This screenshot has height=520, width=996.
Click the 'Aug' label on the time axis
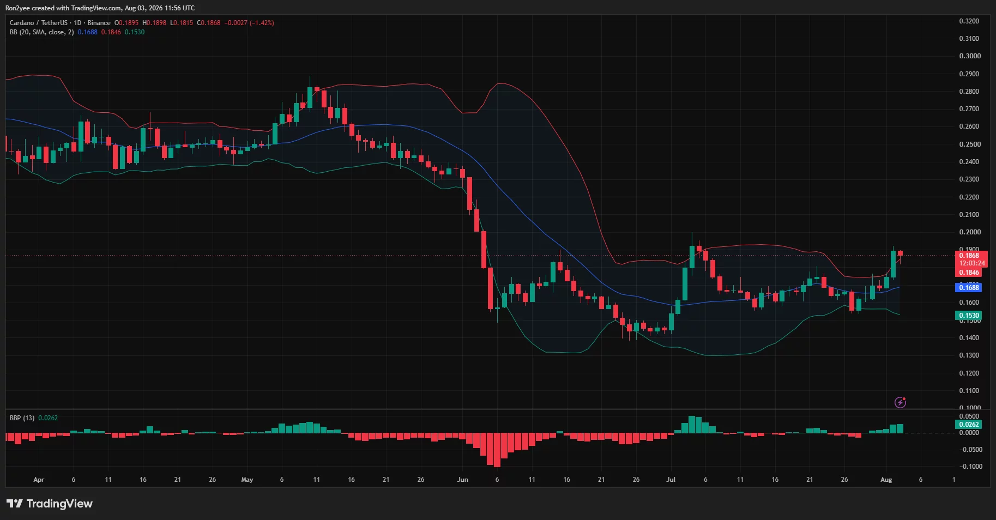coord(886,480)
